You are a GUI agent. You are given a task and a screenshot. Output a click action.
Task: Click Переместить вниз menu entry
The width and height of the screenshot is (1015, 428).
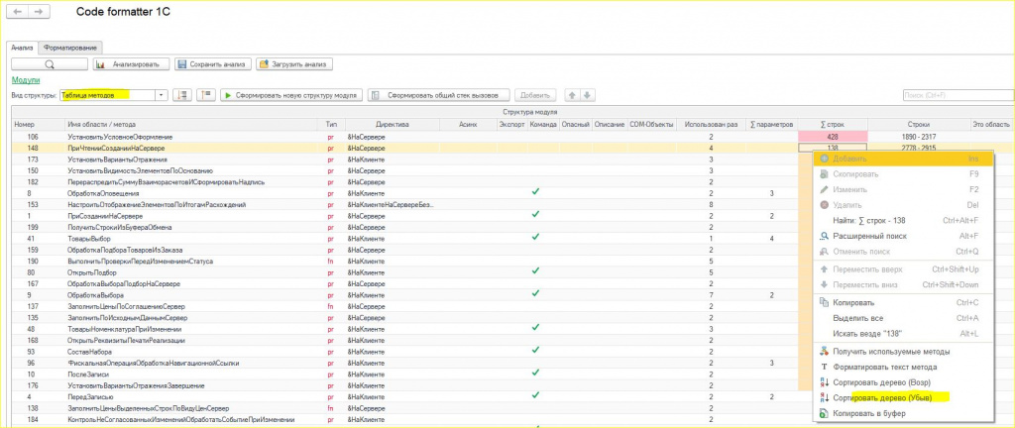click(902, 284)
